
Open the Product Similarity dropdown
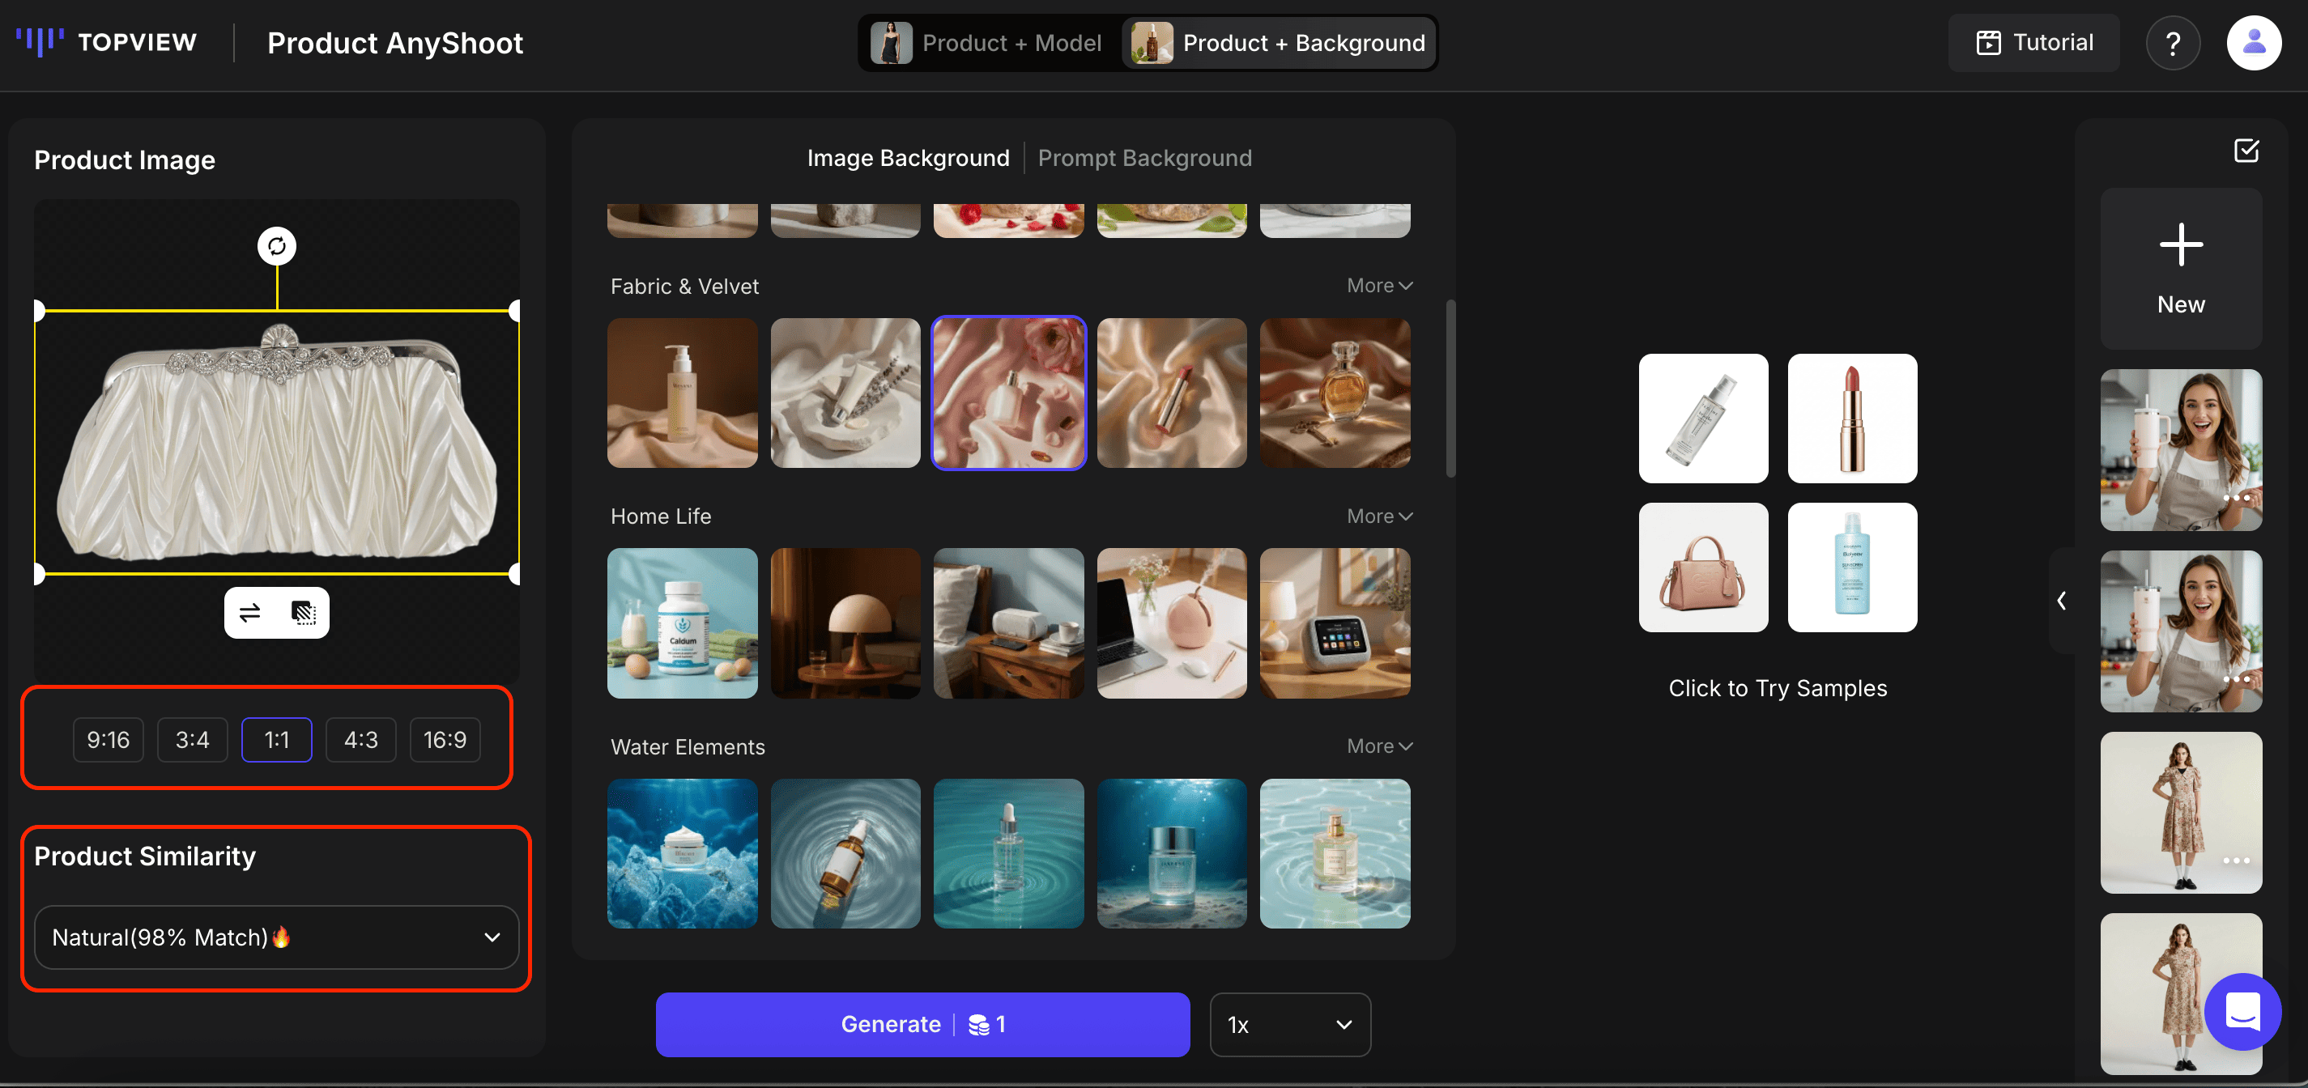(x=276, y=937)
